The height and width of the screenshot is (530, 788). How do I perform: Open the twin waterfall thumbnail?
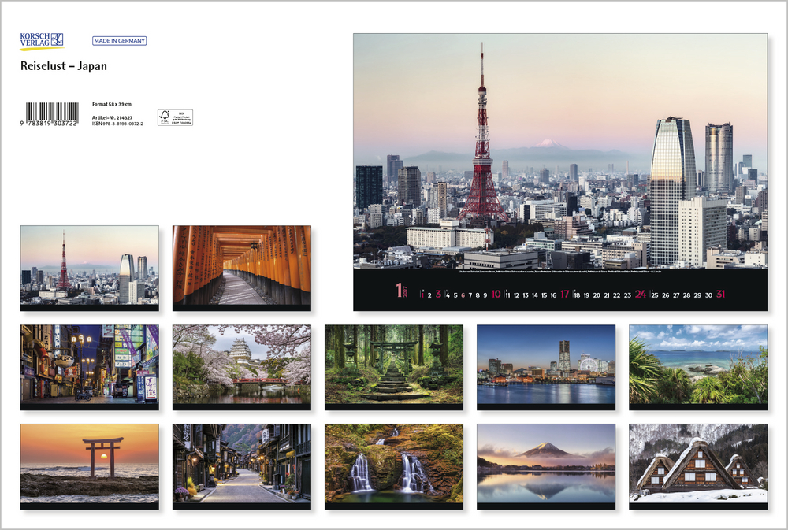(x=394, y=464)
